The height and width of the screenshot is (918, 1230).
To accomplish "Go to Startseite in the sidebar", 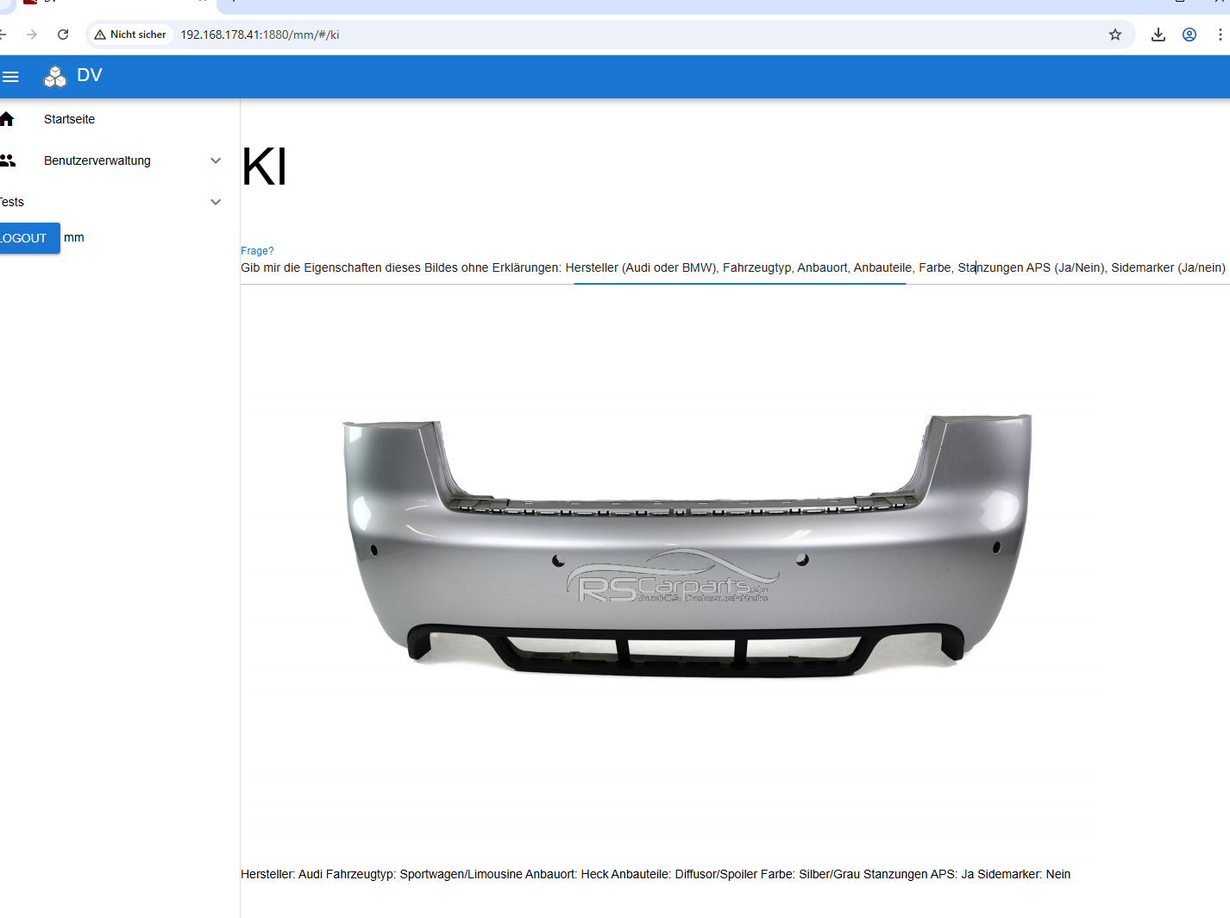I will (x=70, y=119).
